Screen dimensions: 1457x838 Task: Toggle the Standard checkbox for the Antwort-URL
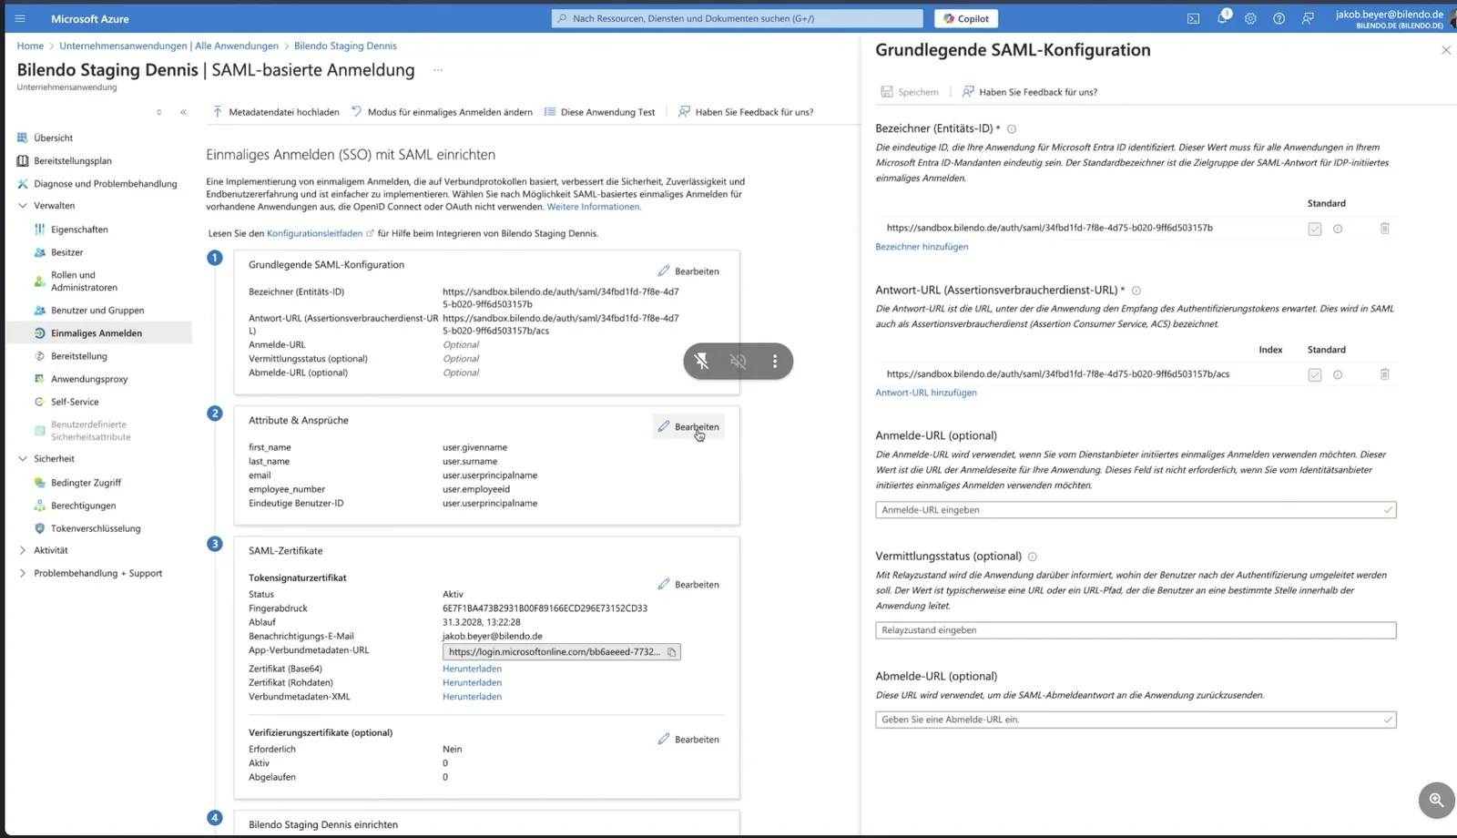[1314, 374]
